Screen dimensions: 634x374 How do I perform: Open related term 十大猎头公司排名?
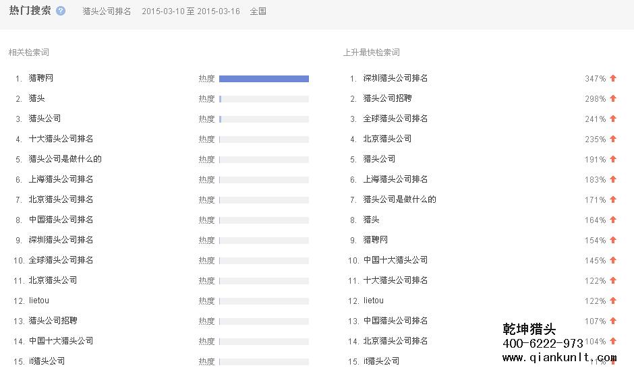[61, 139]
